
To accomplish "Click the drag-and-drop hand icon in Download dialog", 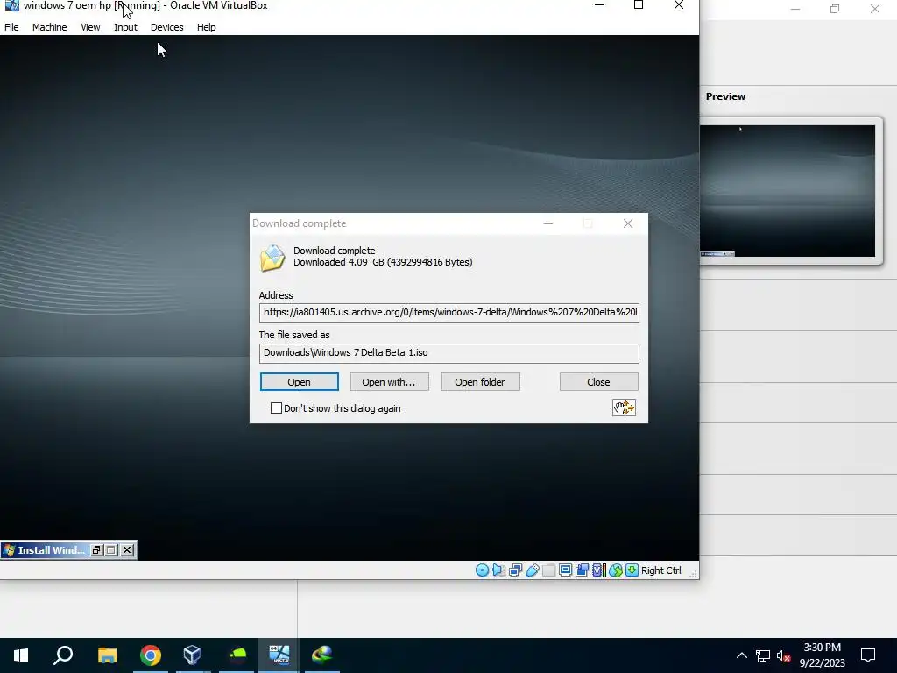I will (624, 407).
